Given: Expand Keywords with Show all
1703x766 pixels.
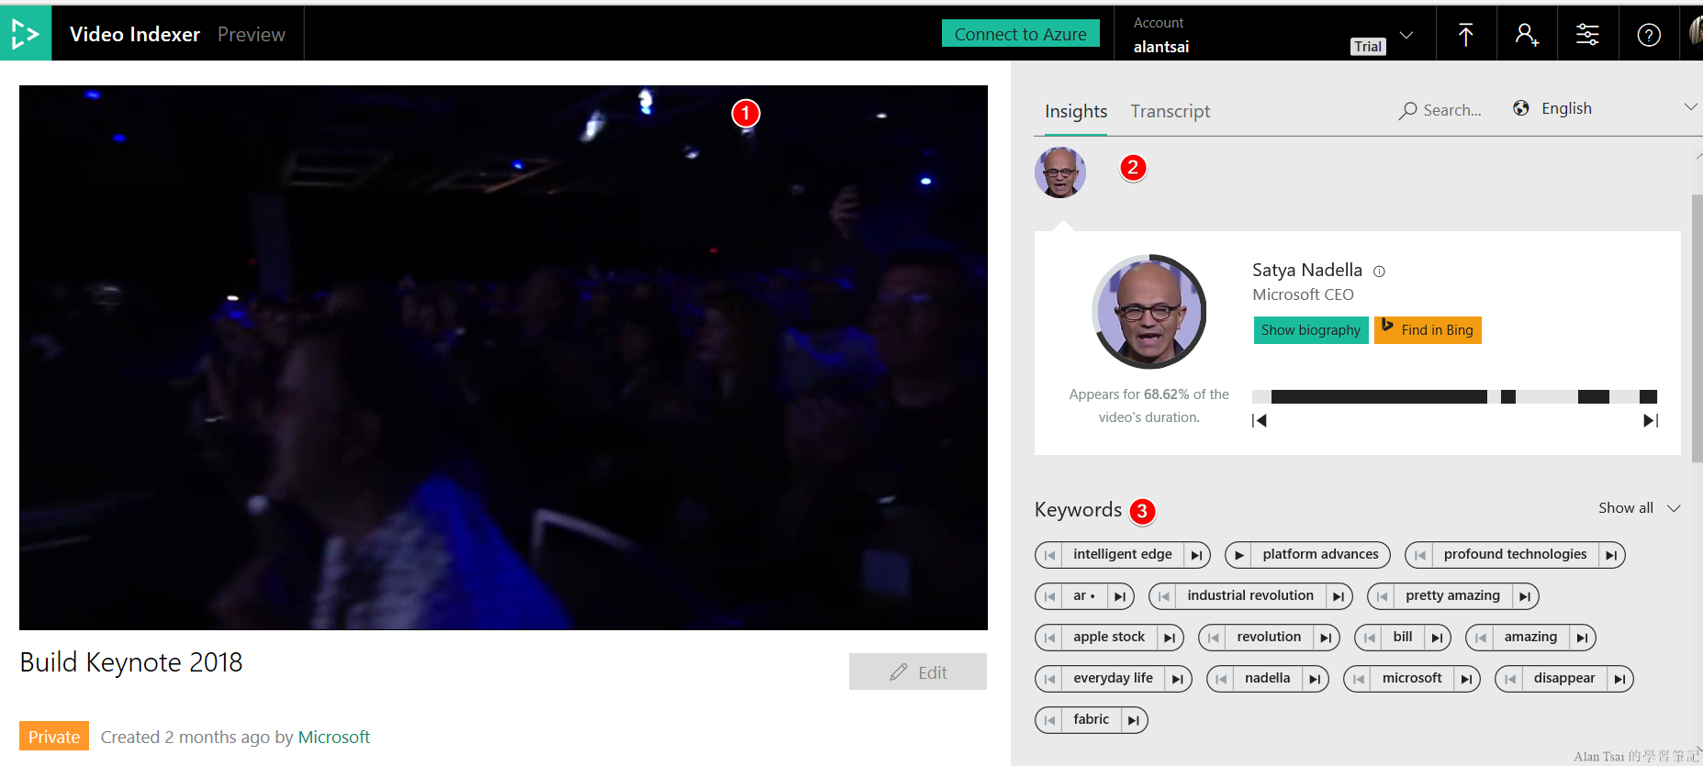Looking at the screenshot, I should point(1640,508).
